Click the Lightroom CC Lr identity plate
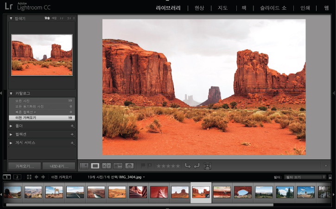Screen dimensions: 336x209 pos(27,7)
